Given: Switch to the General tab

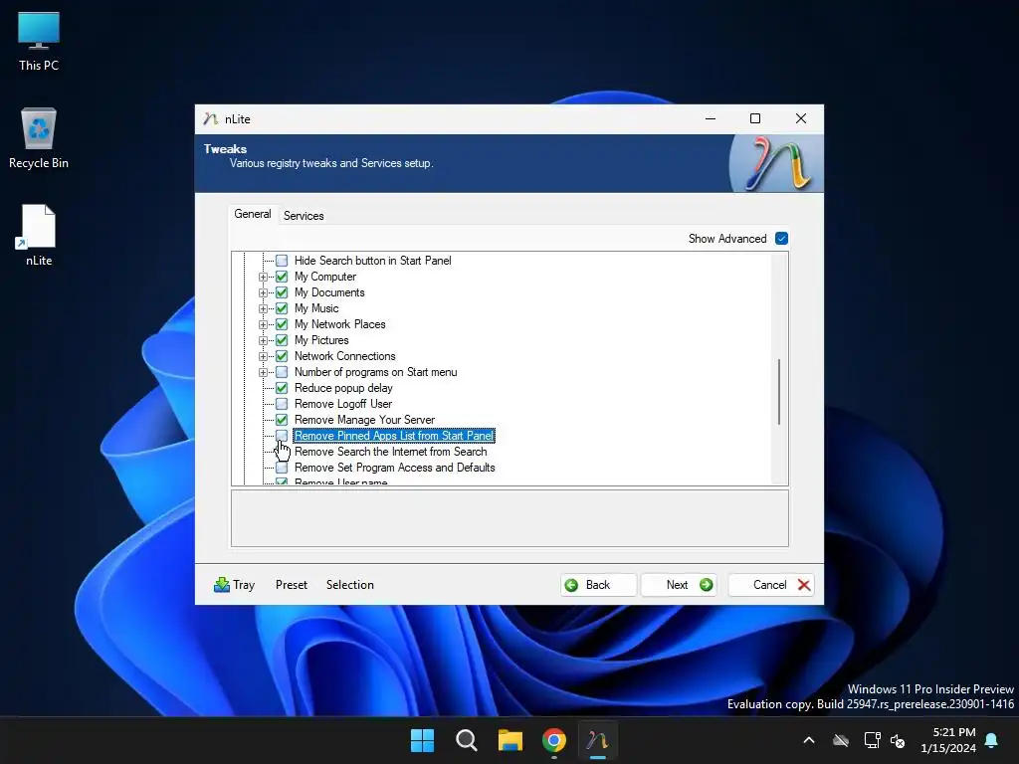Looking at the screenshot, I should (x=253, y=215).
